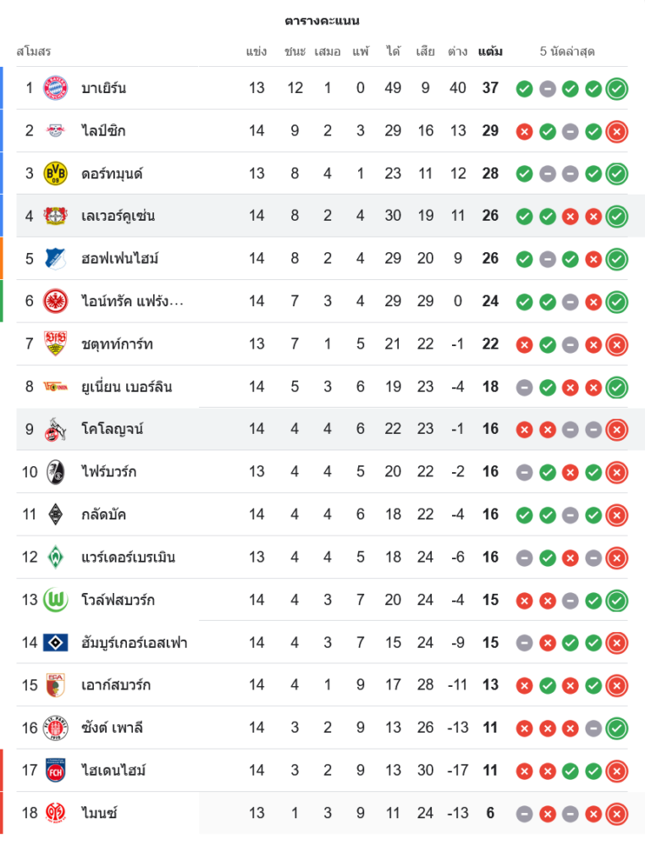Click the Werder Bremen green diamond logo
The image size is (645, 846).
click(x=56, y=558)
